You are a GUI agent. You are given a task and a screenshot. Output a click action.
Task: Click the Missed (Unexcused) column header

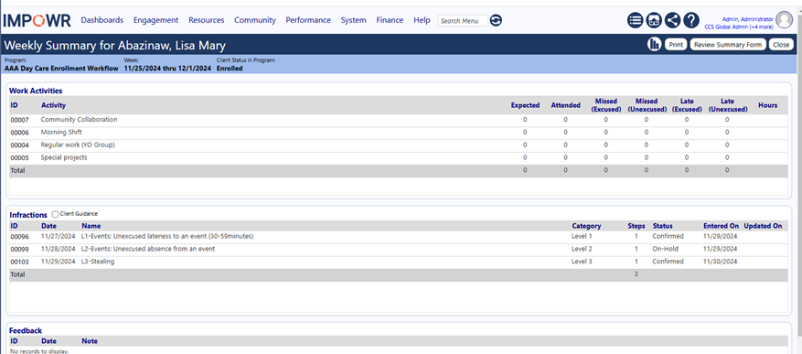coord(647,105)
